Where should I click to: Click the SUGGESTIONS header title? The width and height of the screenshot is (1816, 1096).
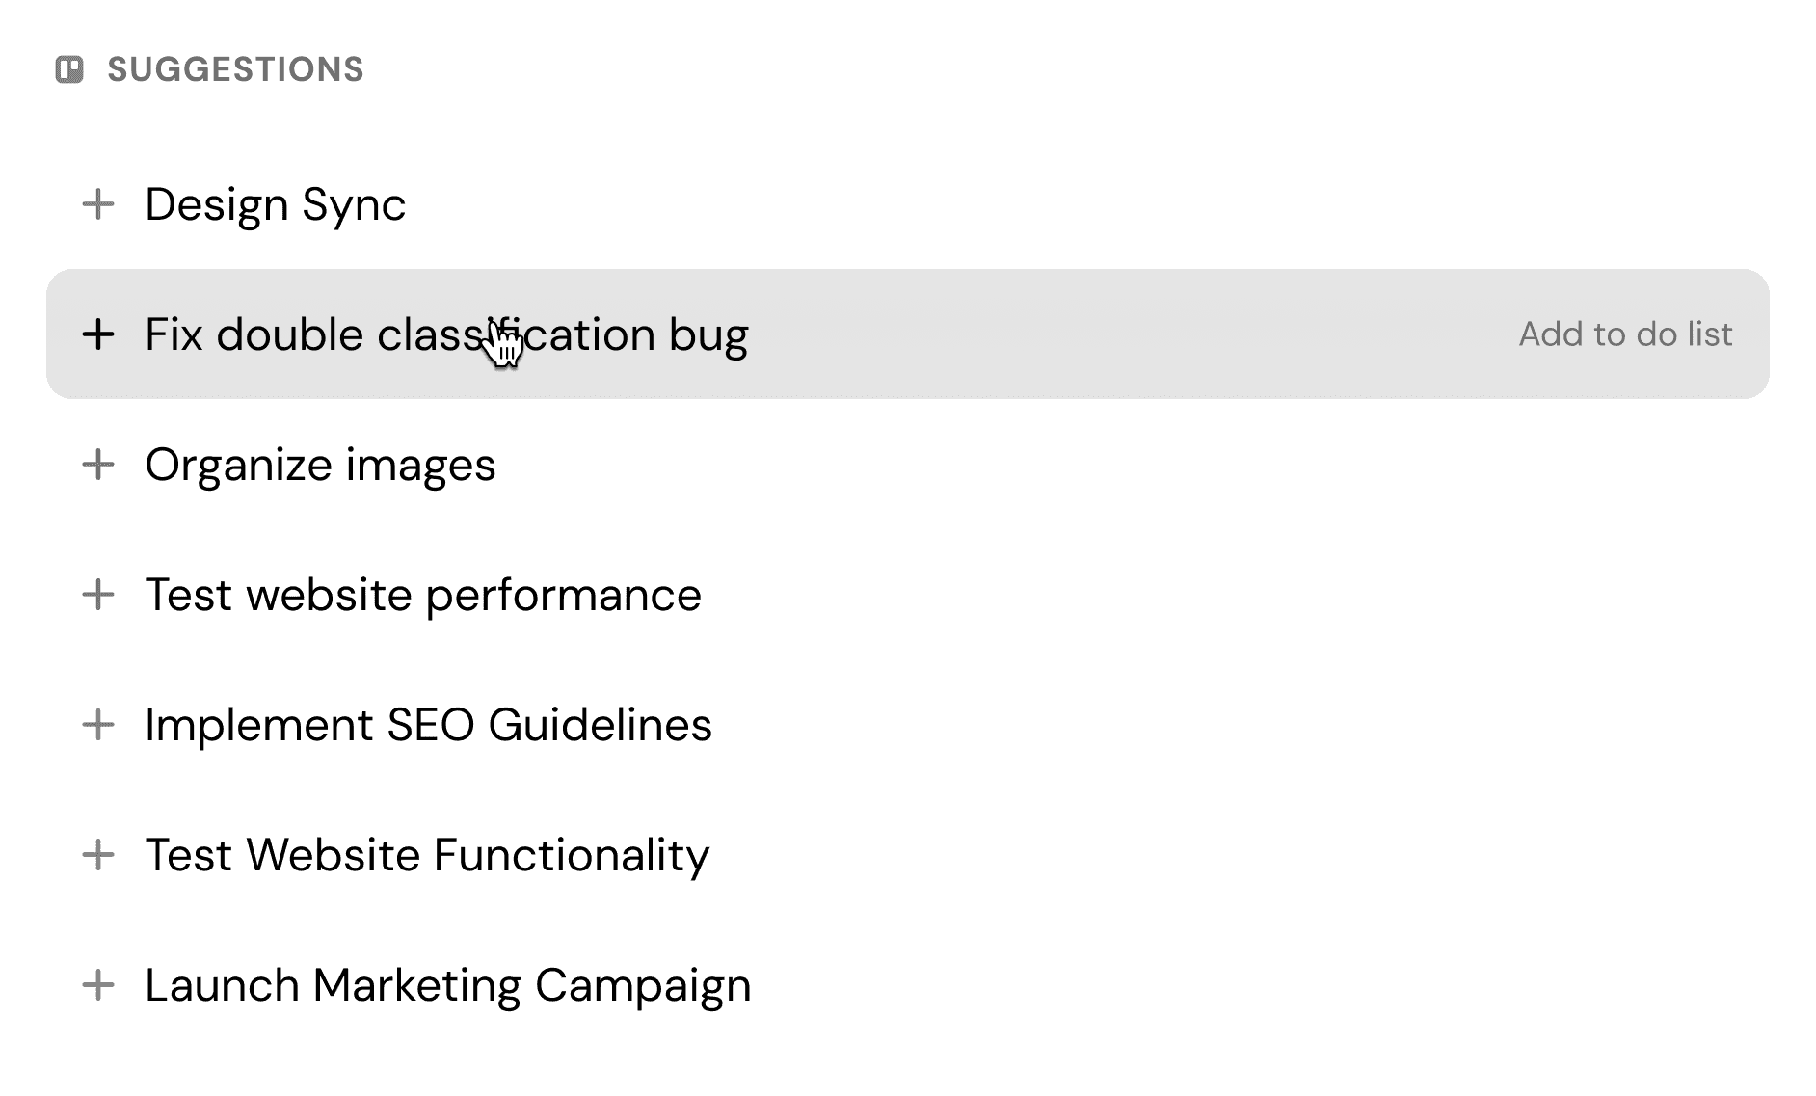(x=235, y=69)
